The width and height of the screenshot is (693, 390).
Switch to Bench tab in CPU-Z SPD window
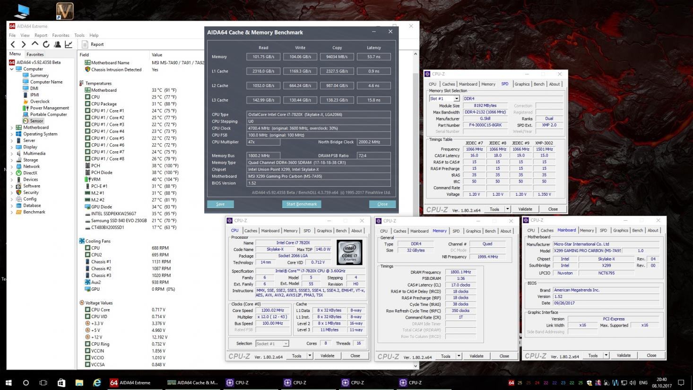[x=539, y=84]
